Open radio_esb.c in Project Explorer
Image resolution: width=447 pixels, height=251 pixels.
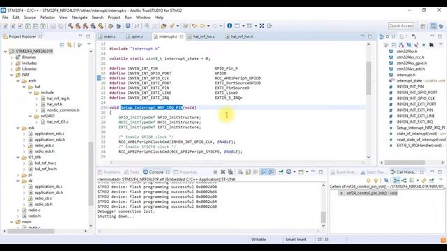click(x=44, y=146)
